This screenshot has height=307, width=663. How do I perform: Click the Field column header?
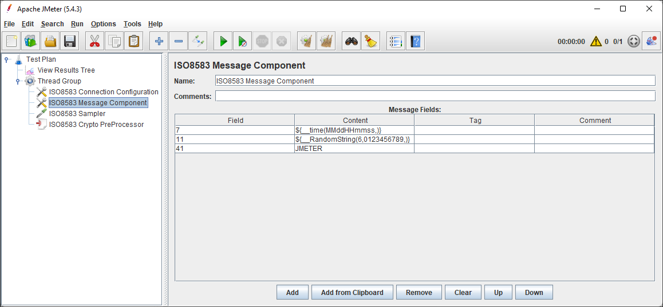pyautogui.click(x=235, y=121)
